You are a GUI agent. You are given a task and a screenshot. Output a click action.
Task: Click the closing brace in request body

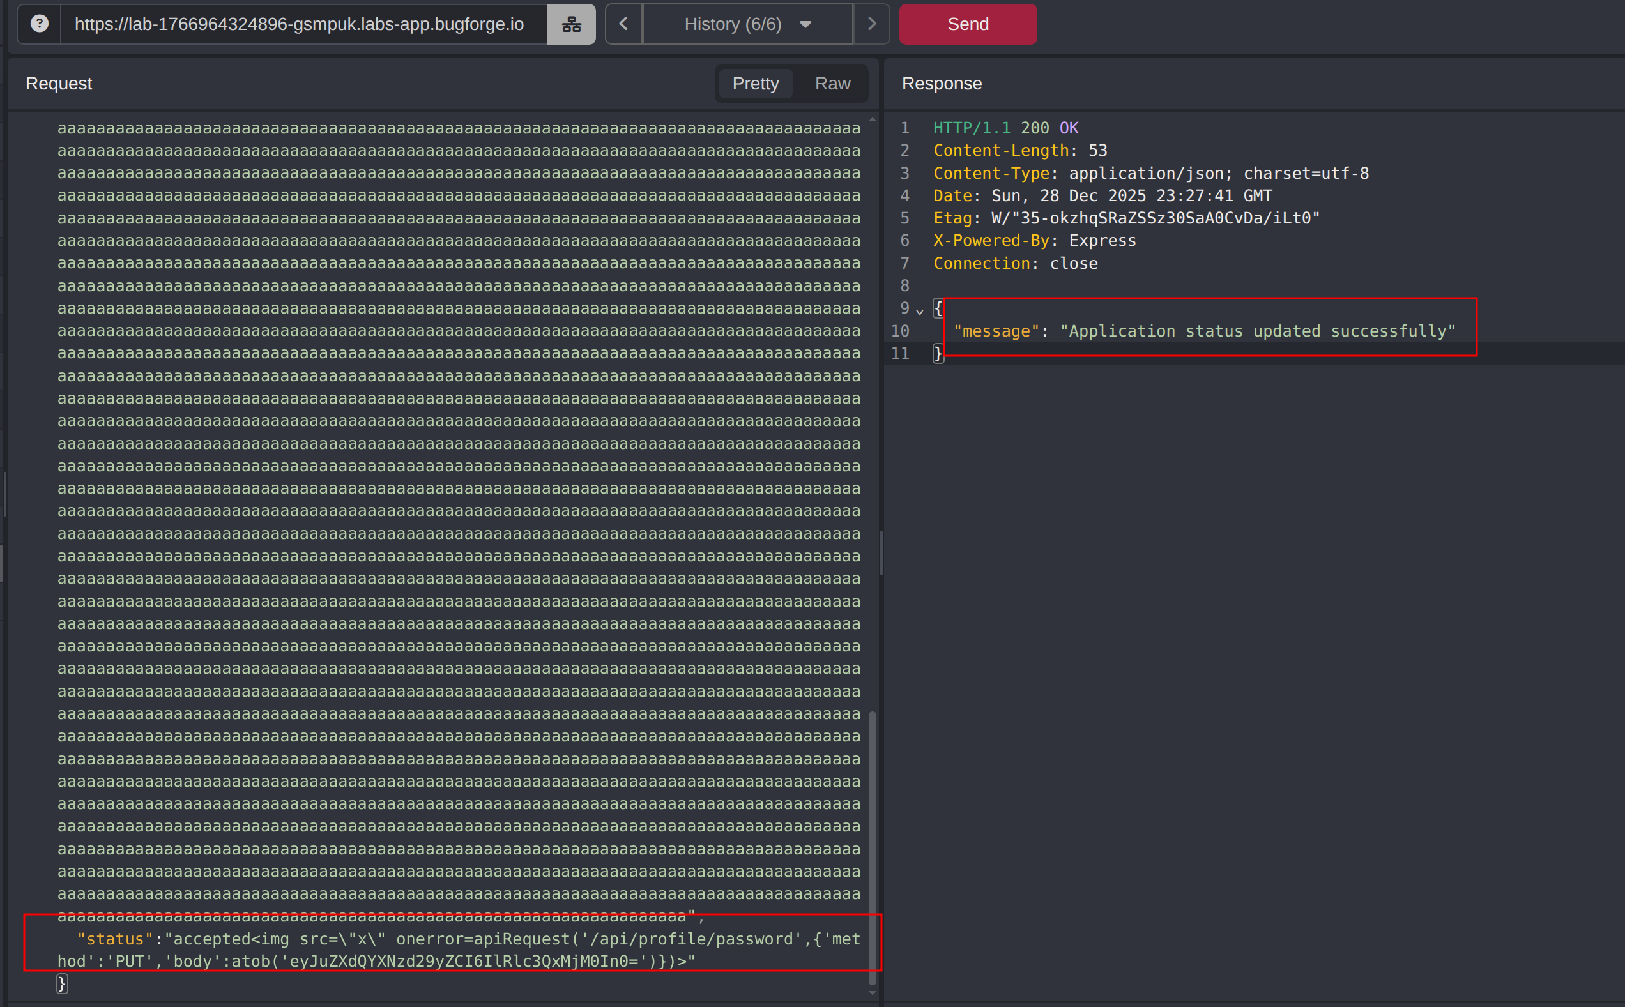coord(62,983)
